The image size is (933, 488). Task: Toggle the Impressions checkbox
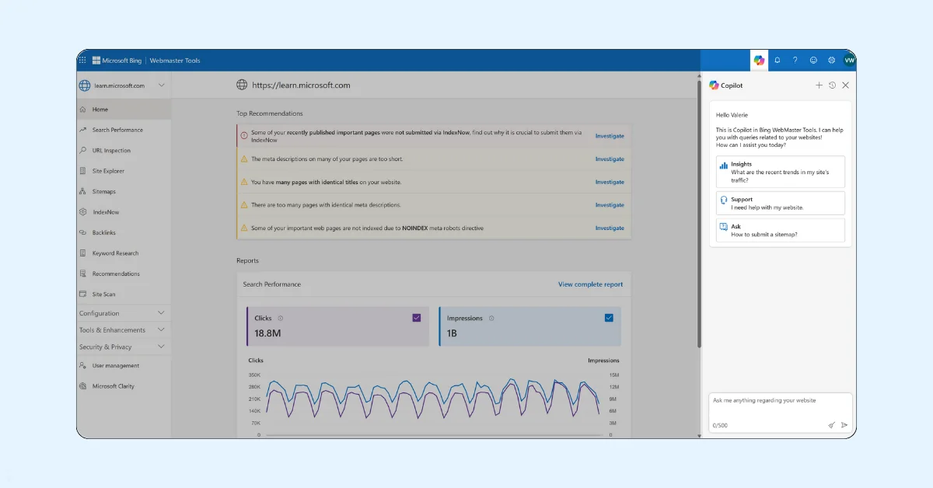(609, 318)
